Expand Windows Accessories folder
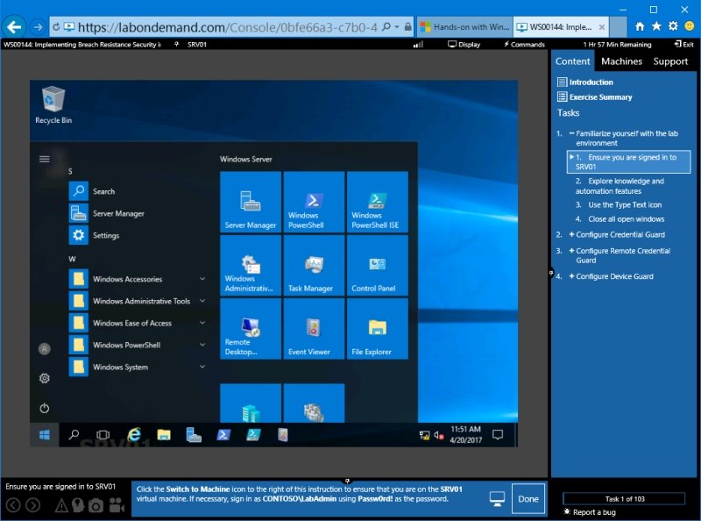Viewport: 701px width, 521px height. (x=138, y=279)
